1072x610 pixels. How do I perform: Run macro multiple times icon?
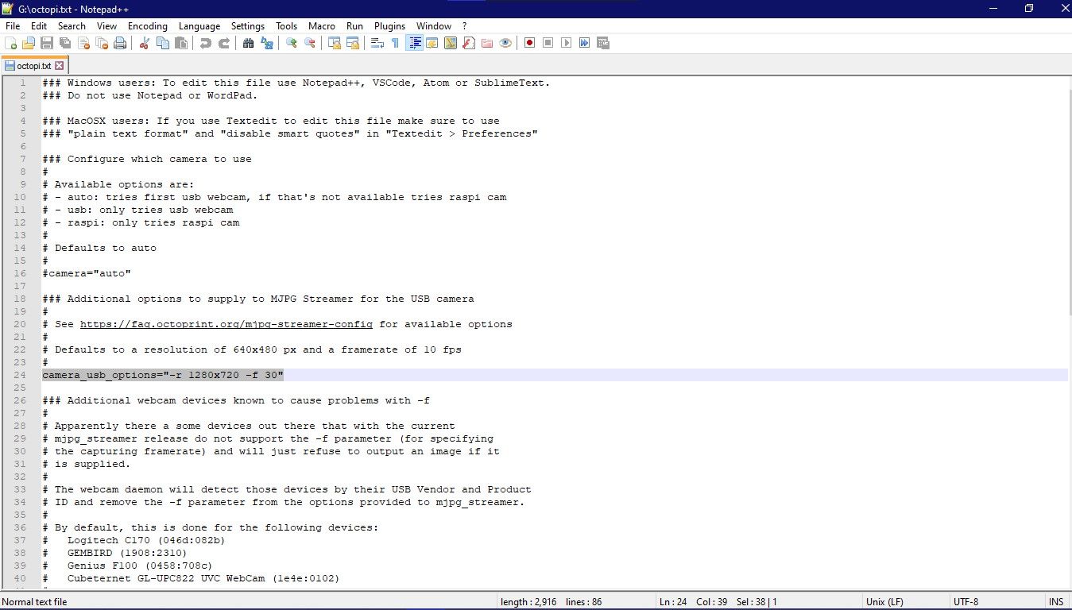(x=585, y=43)
